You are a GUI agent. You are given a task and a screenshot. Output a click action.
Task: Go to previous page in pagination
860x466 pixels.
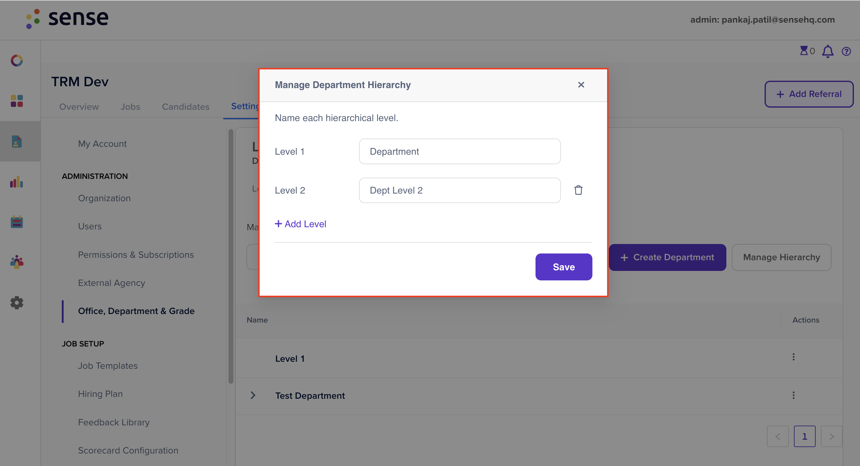click(778, 436)
